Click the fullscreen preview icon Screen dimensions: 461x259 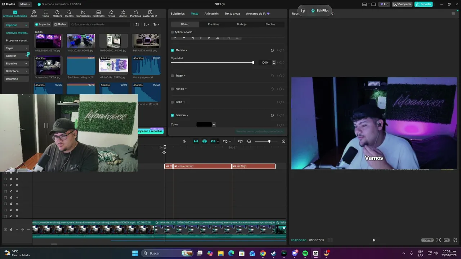pyautogui.click(x=455, y=240)
